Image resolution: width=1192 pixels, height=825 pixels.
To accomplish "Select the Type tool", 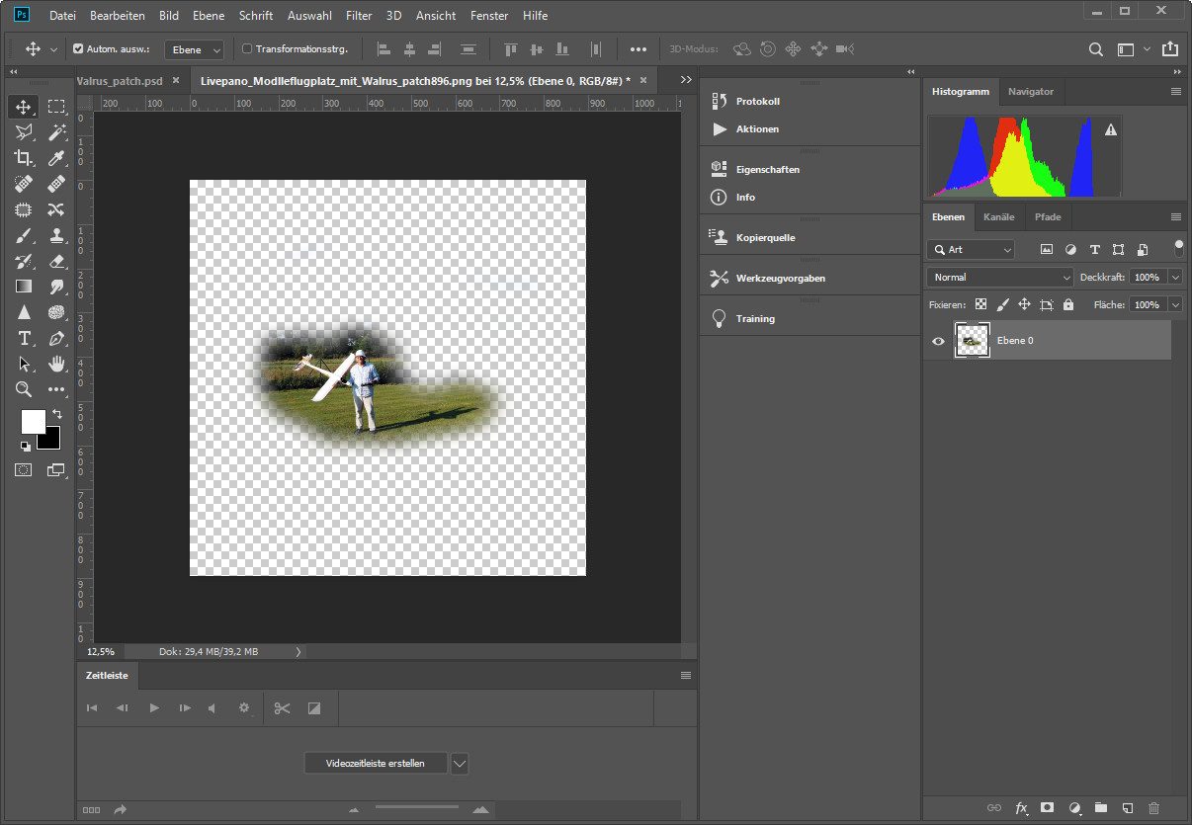I will [24, 338].
